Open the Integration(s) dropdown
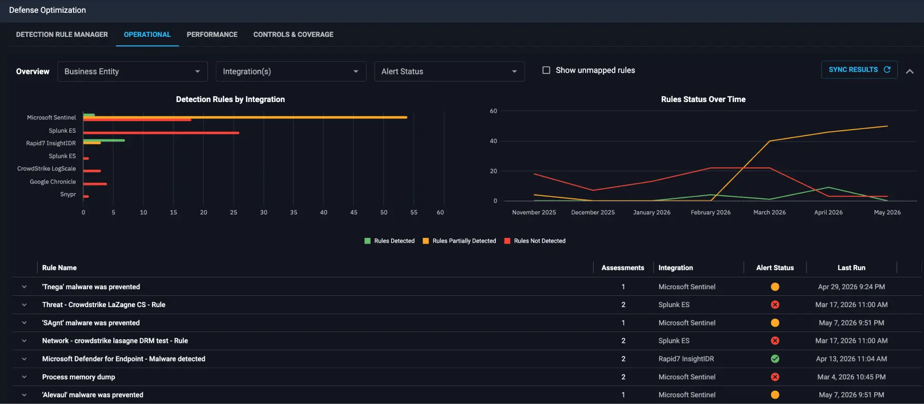This screenshot has height=404, width=924. point(291,71)
